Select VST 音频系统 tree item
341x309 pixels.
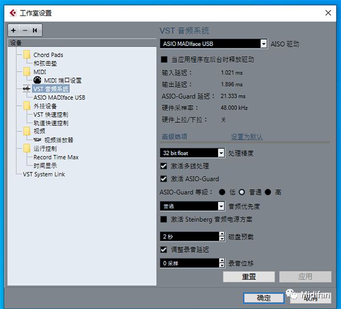pyautogui.click(x=51, y=89)
